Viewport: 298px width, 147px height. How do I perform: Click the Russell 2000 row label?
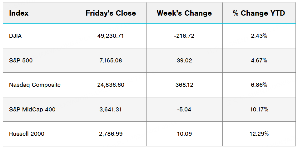pos(27,134)
